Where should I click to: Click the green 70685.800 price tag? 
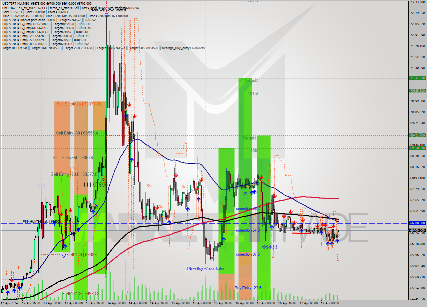click(x=417, y=90)
